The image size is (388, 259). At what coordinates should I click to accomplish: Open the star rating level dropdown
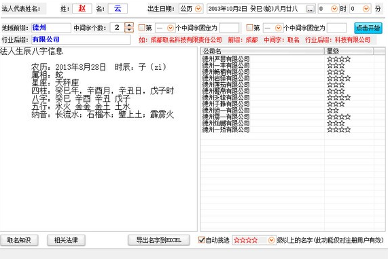[x=271, y=240]
